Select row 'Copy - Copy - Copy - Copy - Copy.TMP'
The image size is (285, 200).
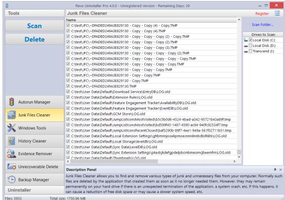151,58
